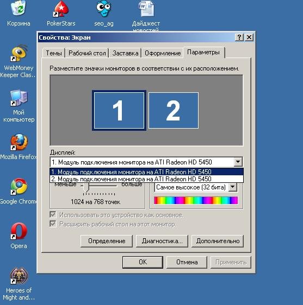This screenshot has height=305, width=303.
Task: Expand color quality dropdown 'Самое высокое (32 бита)'
Action: (x=233, y=187)
